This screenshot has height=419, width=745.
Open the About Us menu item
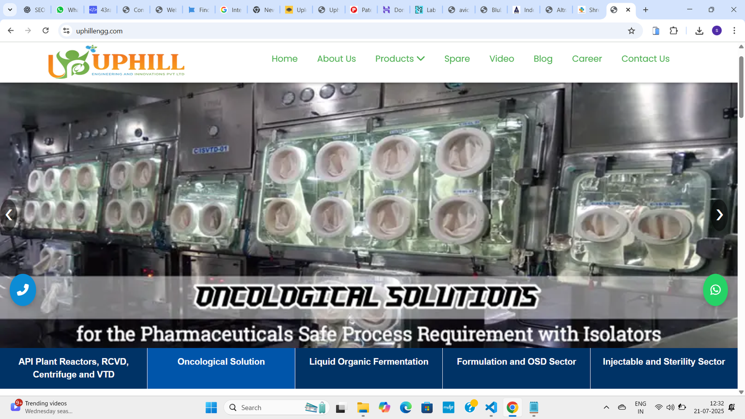click(336, 59)
